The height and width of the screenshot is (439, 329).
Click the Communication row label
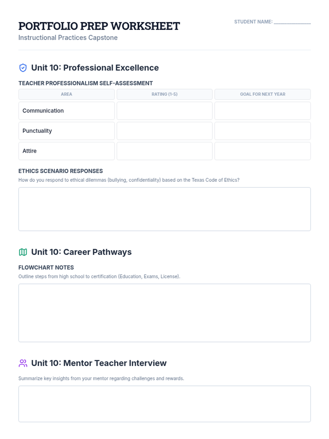click(x=43, y=111)
